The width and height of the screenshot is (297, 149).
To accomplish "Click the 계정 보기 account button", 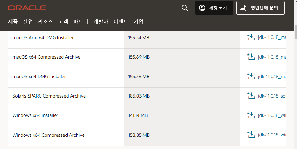I will (x=214, y=8).
